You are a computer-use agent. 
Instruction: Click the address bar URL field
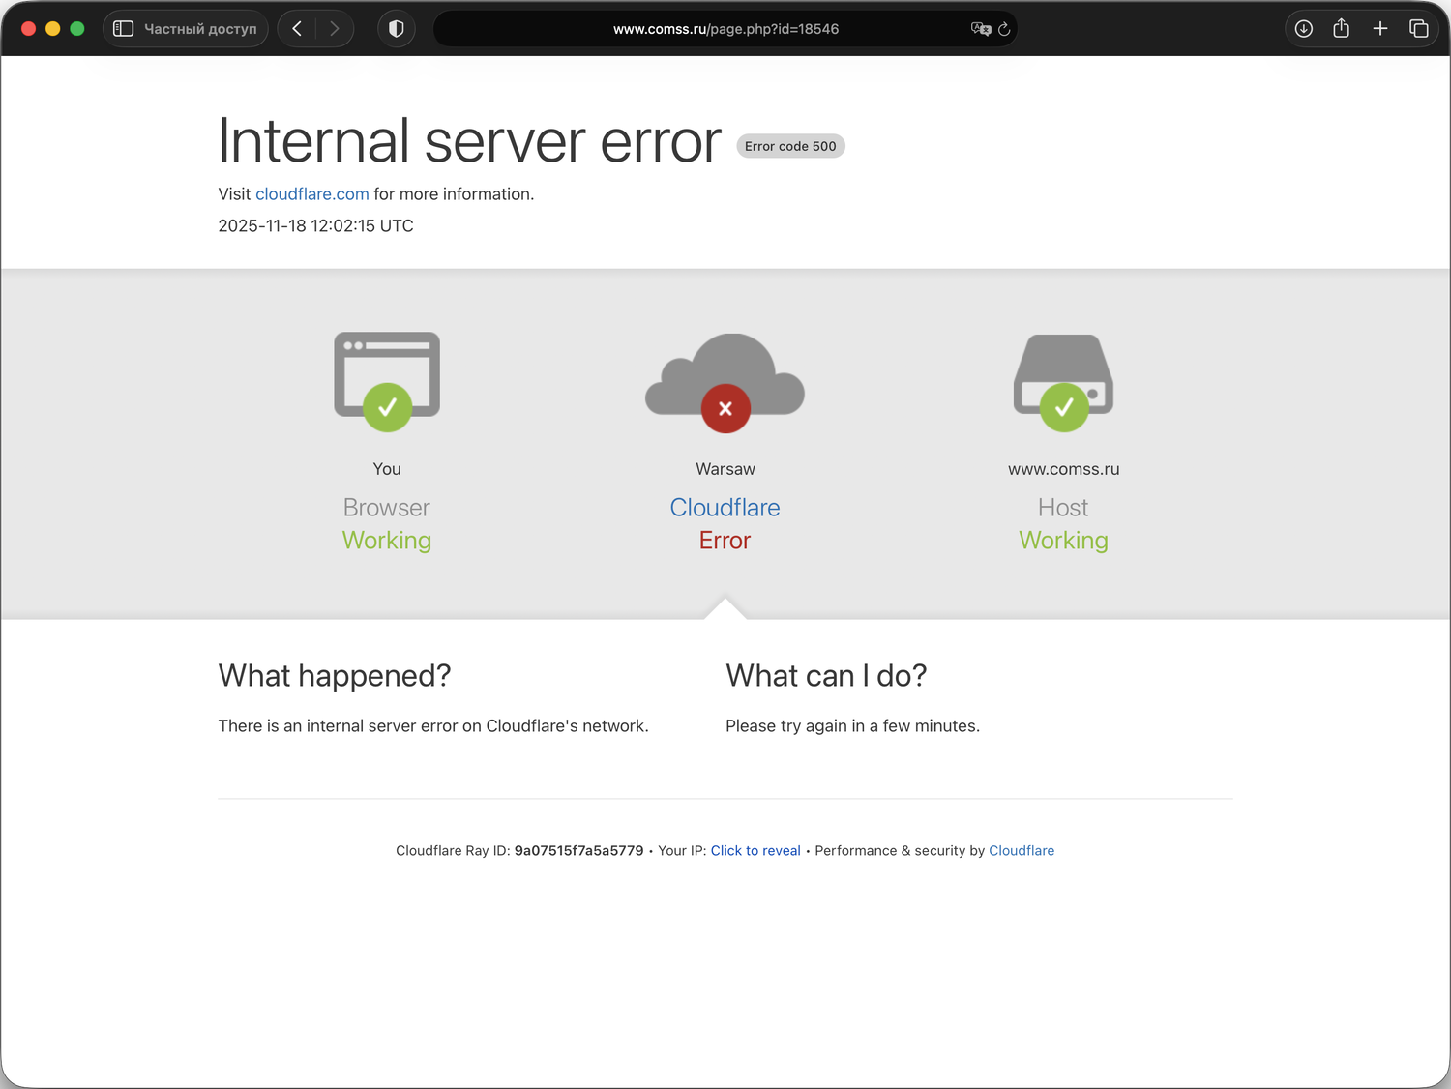tap(725, 29)
